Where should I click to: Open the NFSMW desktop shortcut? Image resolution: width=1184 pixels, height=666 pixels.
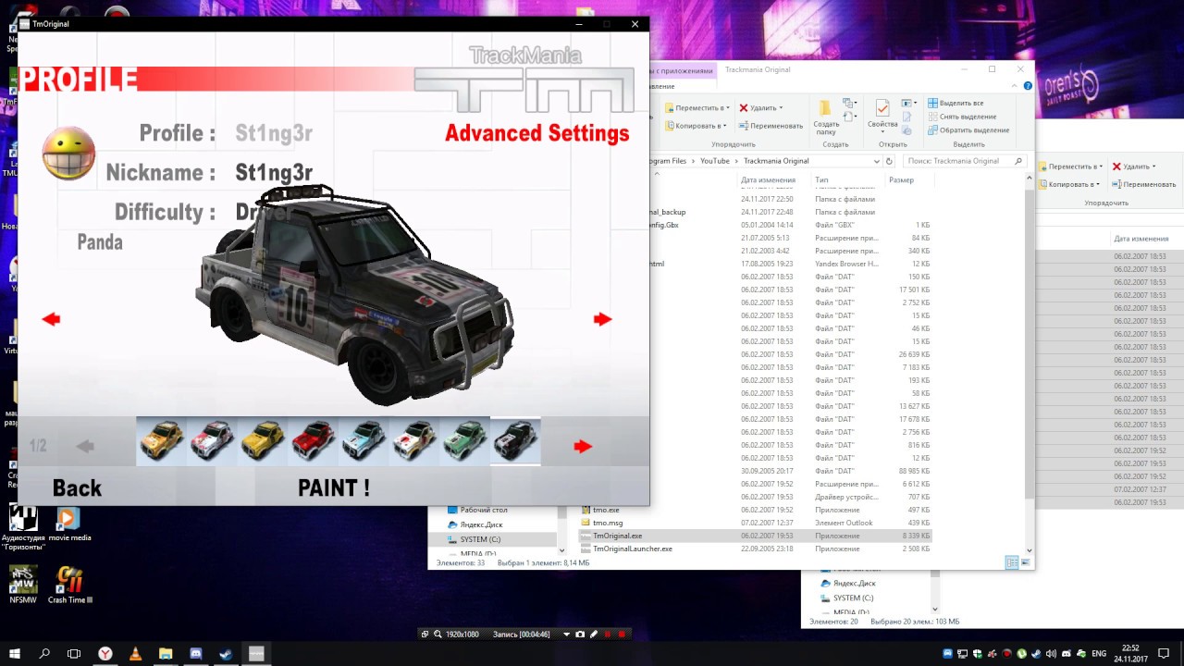(x=23, y=584)
